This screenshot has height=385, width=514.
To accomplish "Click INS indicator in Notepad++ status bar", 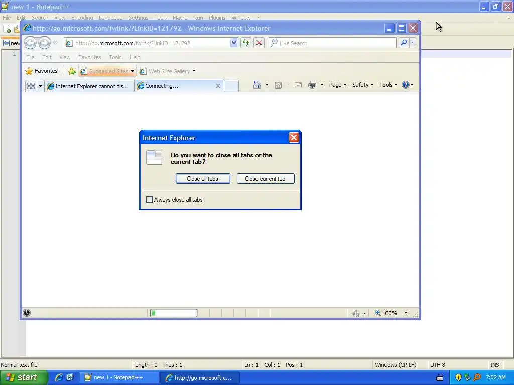I will tap(494, 365).
